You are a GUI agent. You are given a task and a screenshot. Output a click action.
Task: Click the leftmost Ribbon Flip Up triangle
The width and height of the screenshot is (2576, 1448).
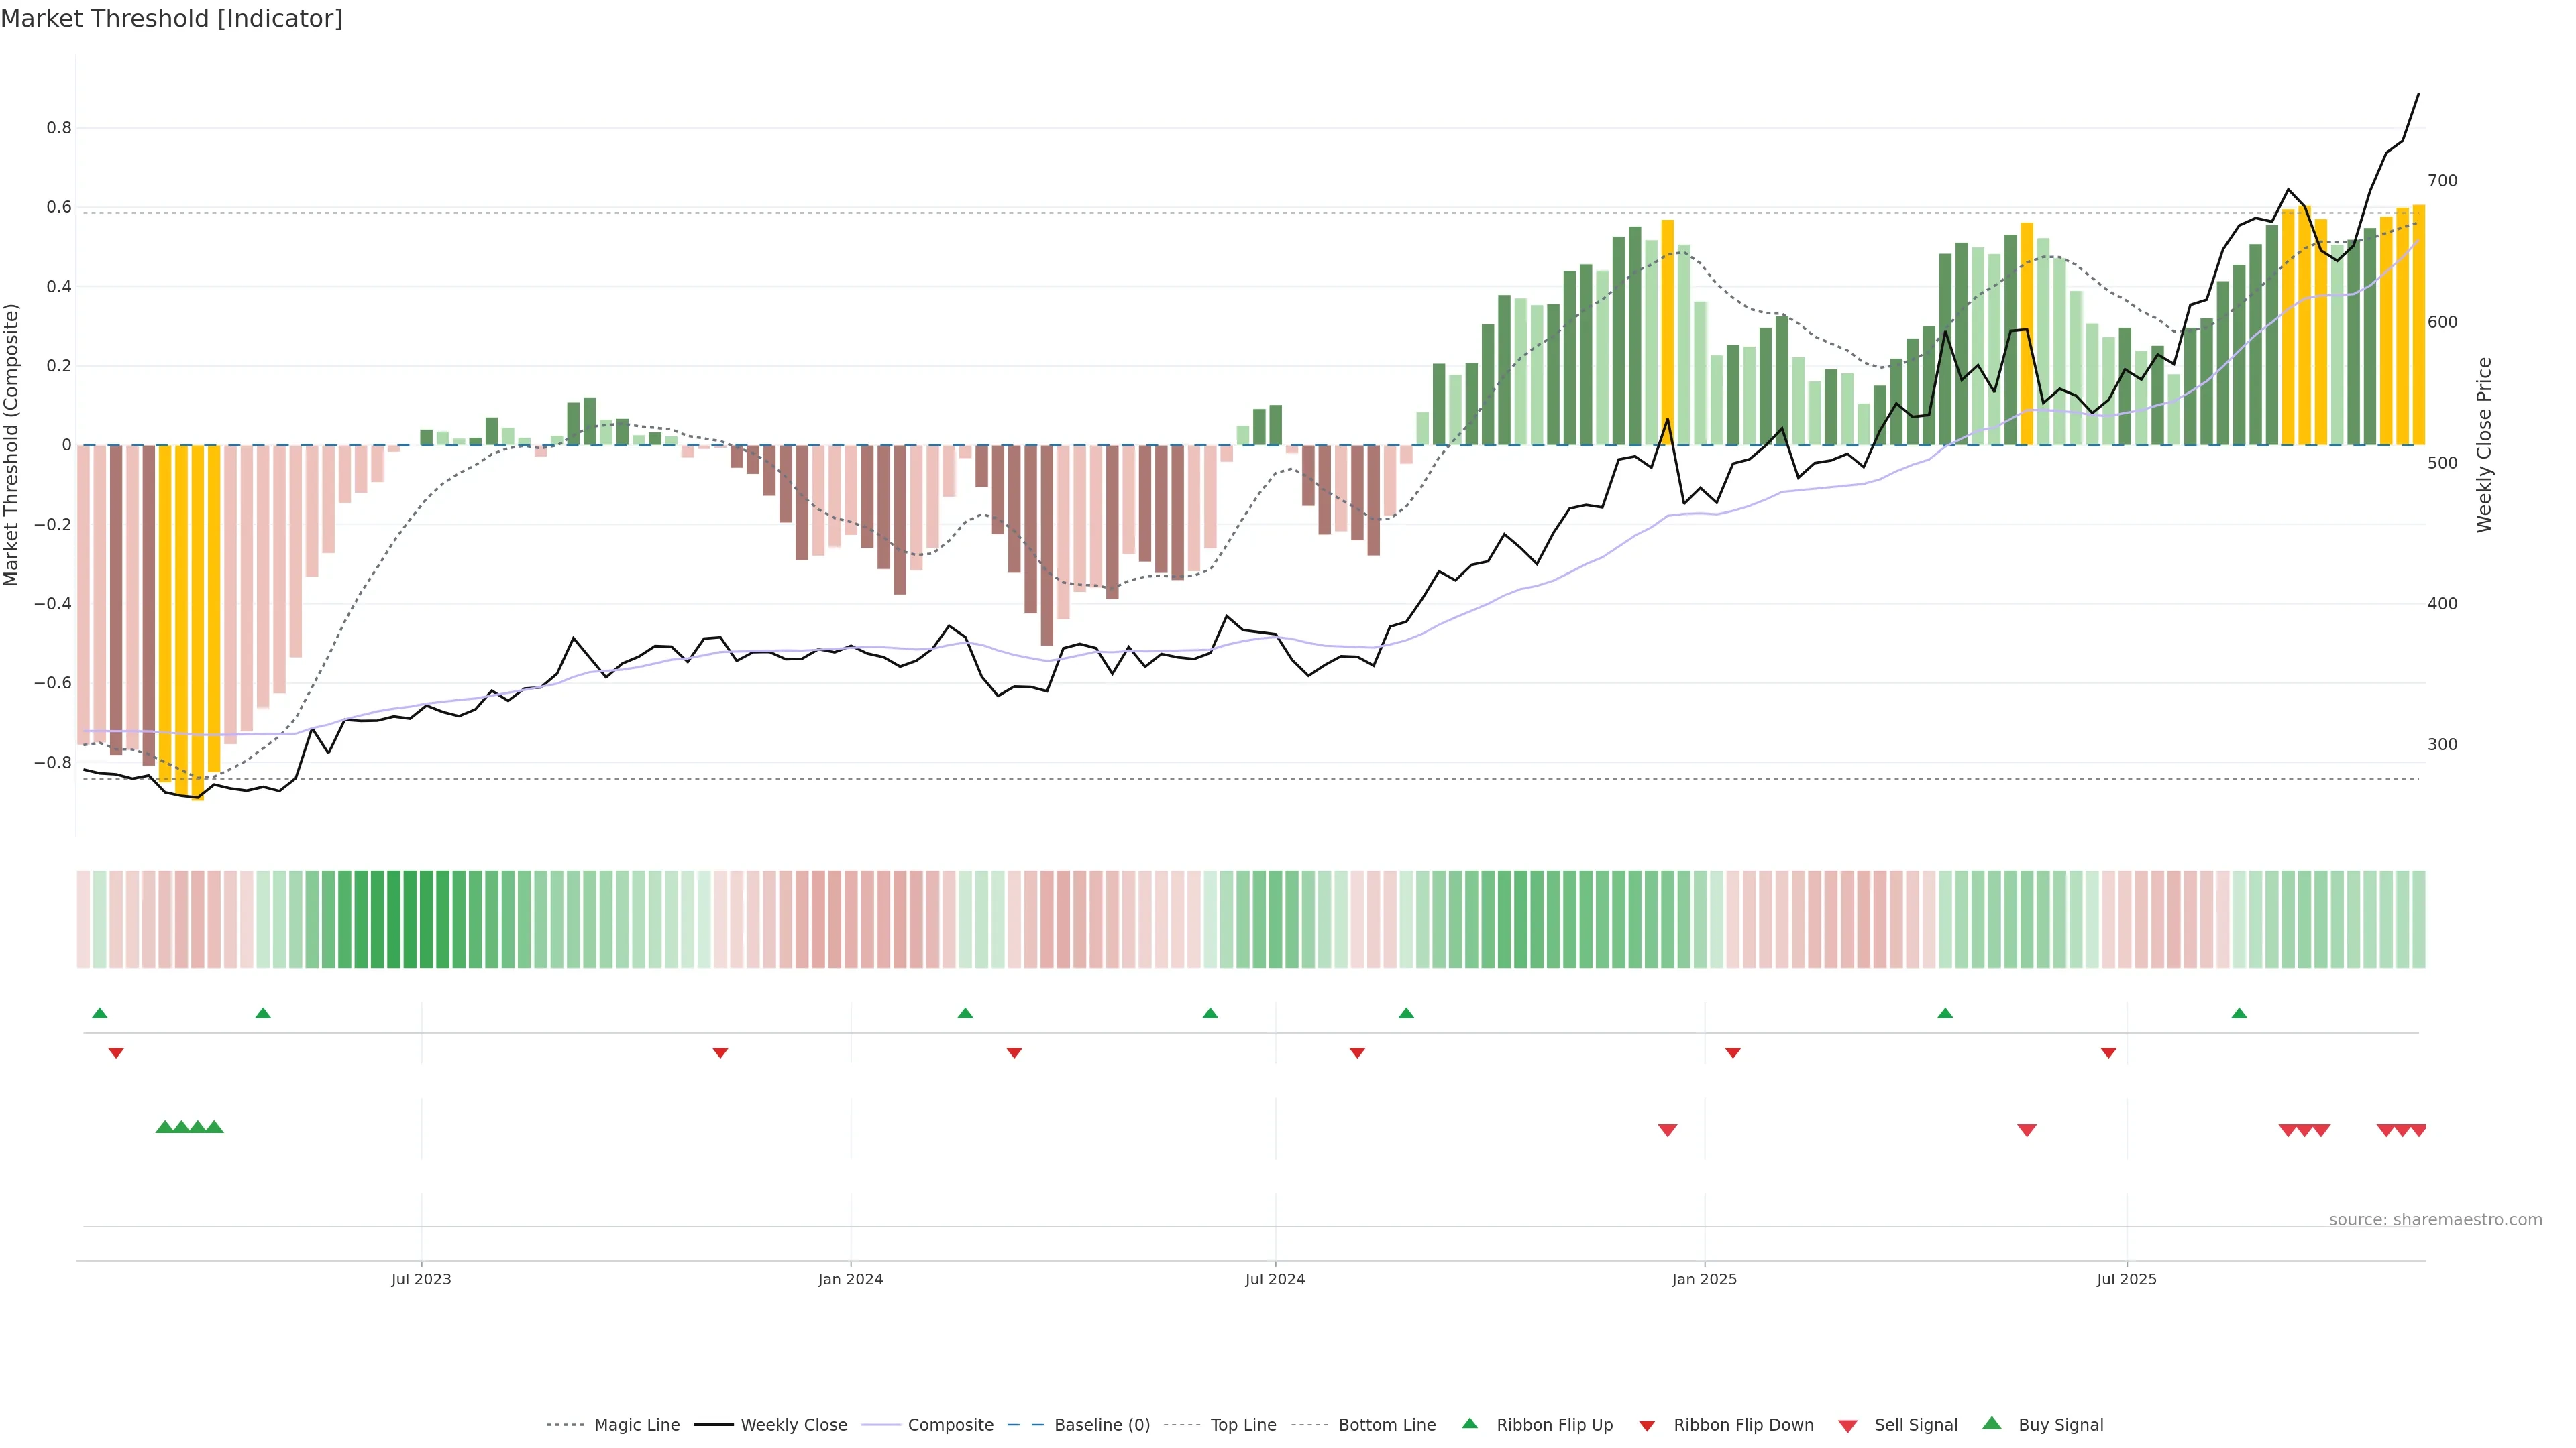[99, 1014]
